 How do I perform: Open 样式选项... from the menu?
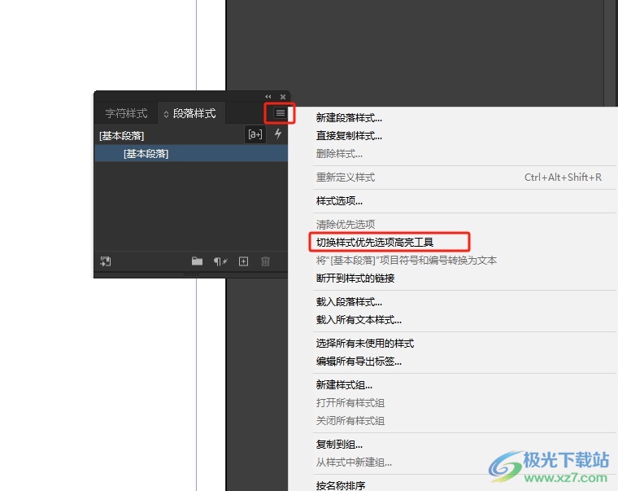pos(339,201)
